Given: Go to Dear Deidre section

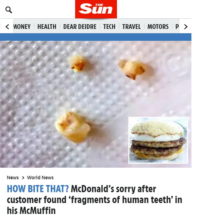Looking at the screenshot, I should 80,27.
